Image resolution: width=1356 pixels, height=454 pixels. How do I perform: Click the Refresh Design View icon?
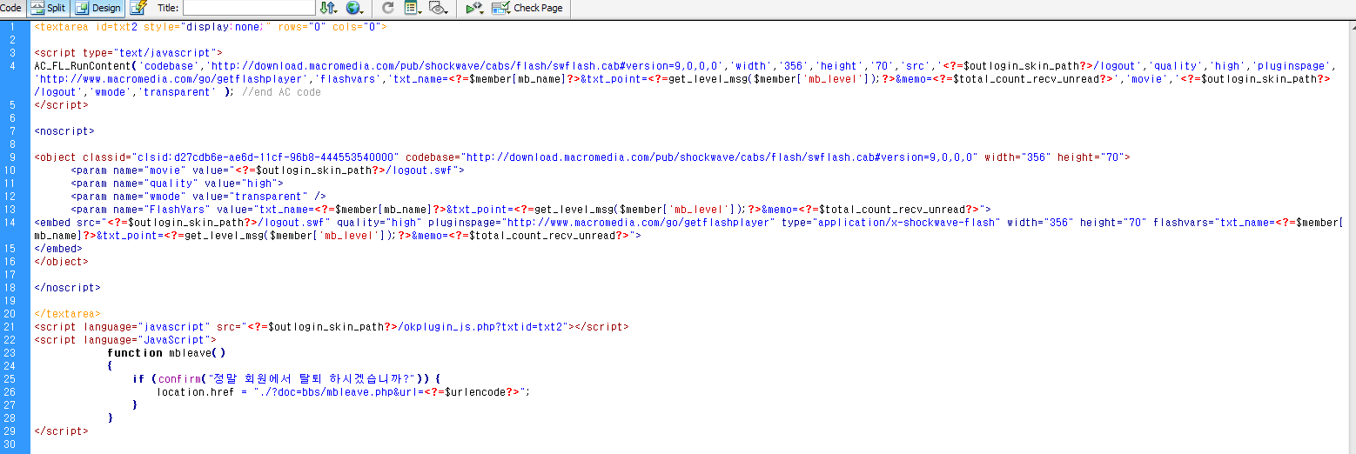click(388, 8)
